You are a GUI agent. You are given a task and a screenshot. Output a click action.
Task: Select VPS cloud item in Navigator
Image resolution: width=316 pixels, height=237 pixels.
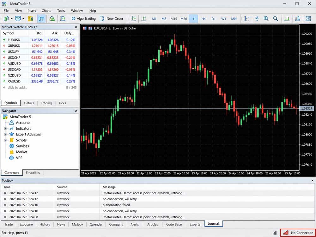19,158
